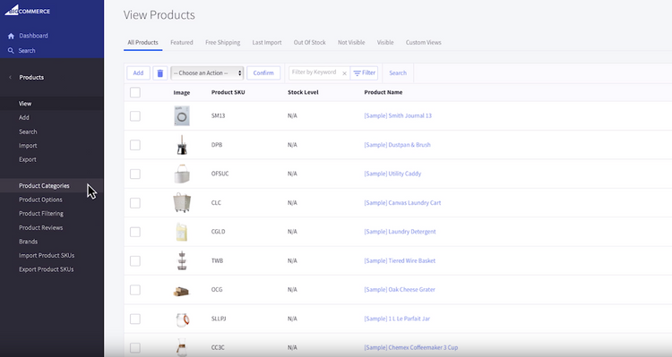The width and height of the screenshot is (672, 357).
Task: Open the Utility Caddy product link
Action: pyautogui.click(x=392, y=174)
